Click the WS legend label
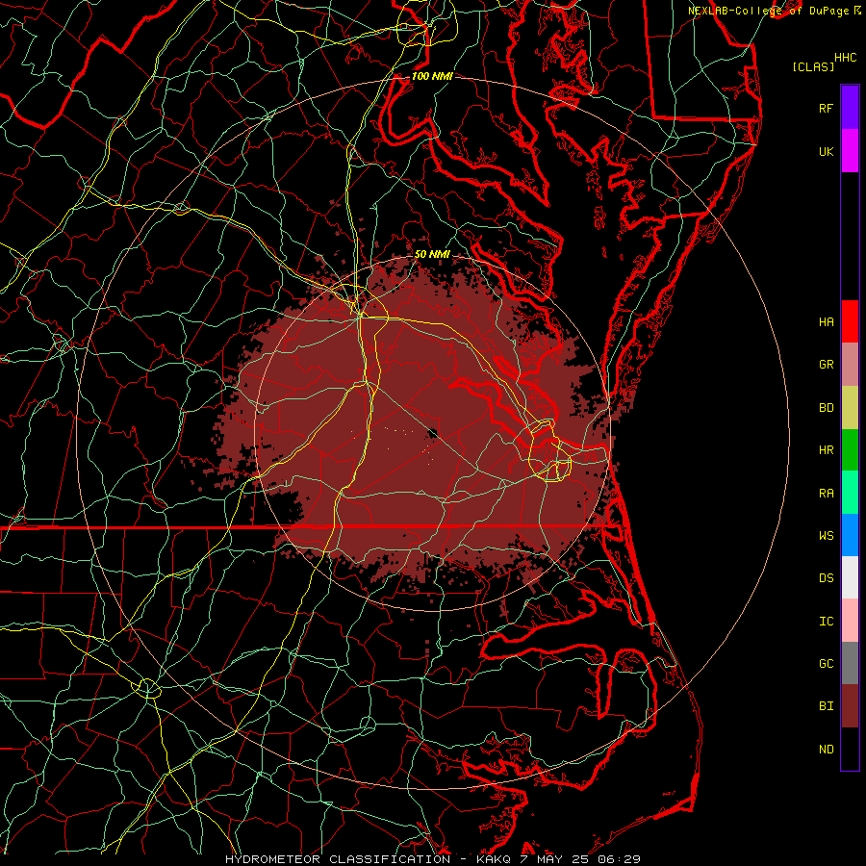Image resolution: width=866 pixels, height=866 pixels. 826,536
